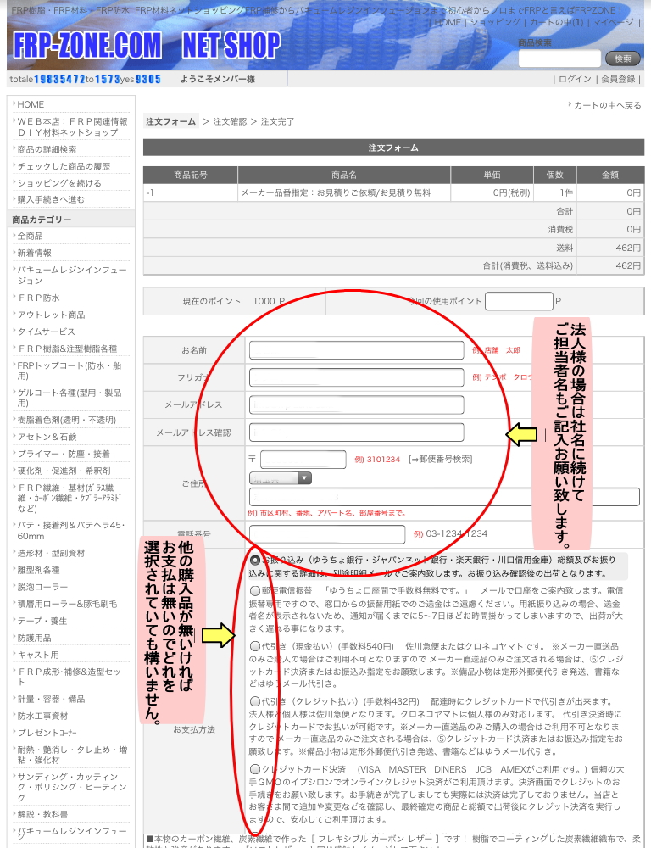Open マイページ header link
This screenshot has height=848, width=651.
[x=613, y=22]
